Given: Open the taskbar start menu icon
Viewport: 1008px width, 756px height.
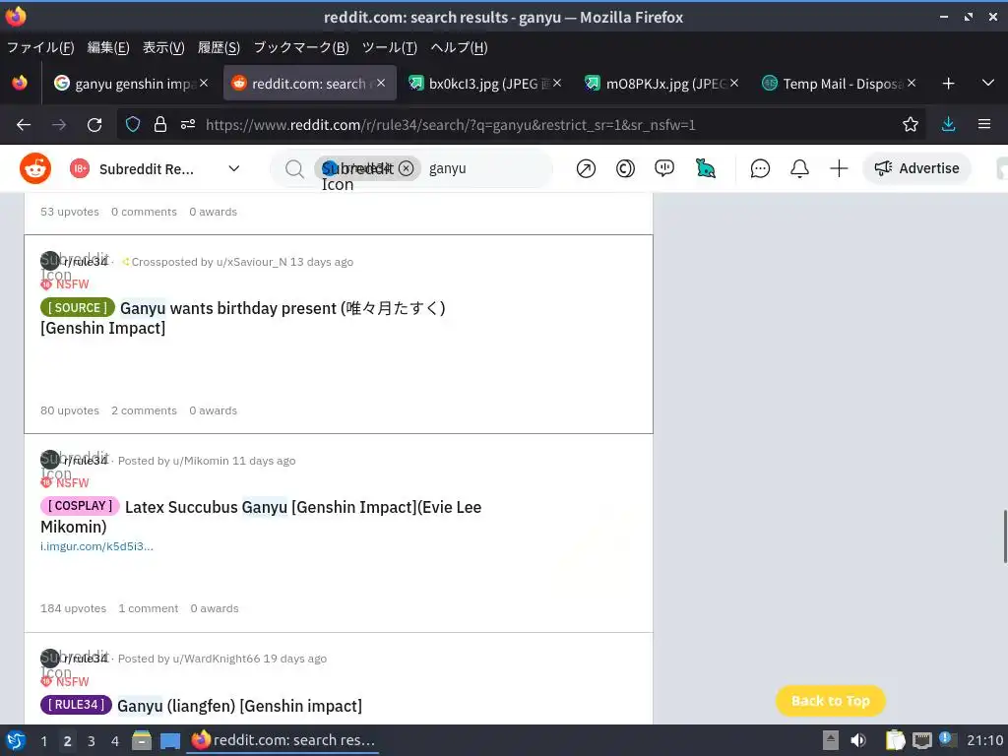Looking at the screenshot, I should (16, 740).
